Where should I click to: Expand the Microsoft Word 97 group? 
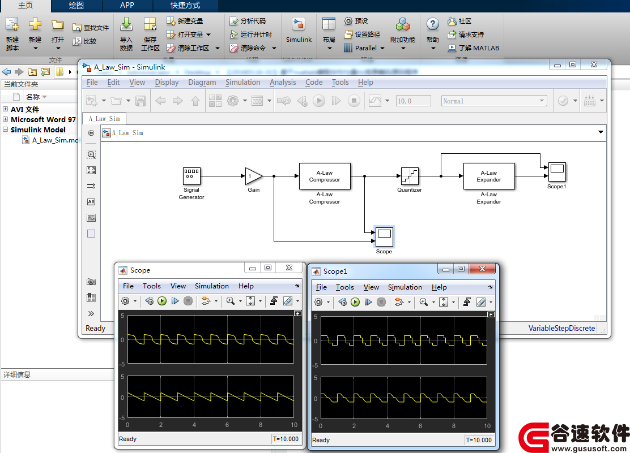pyautogui.click(x=5, y=119)
